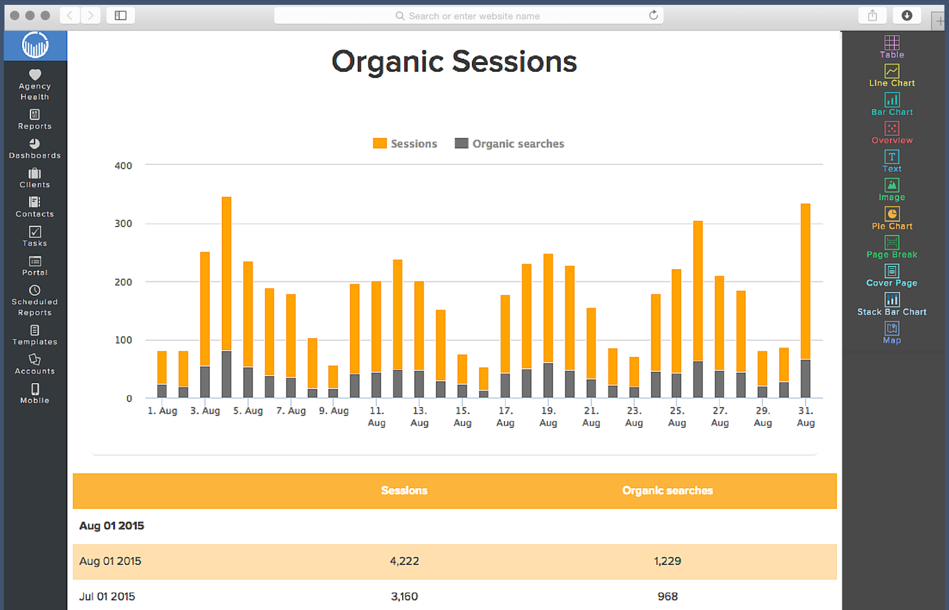Insert an Overview widget
949x610 pixels.
pyautogui.click(x=892, y=132)
